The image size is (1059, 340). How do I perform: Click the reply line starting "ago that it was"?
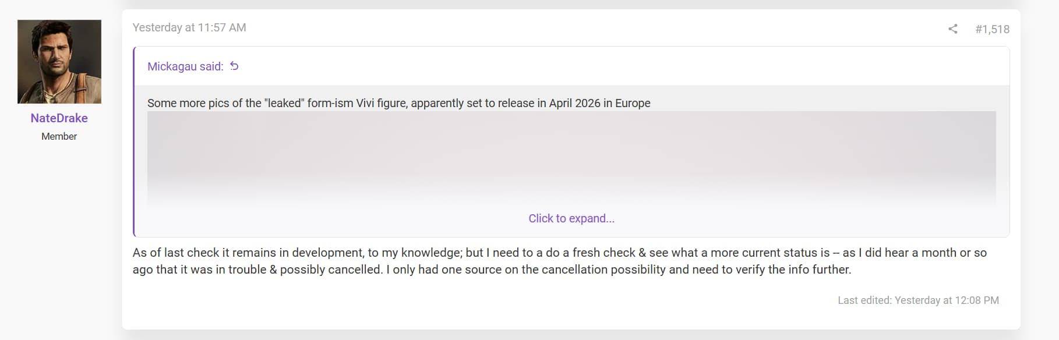pyautogui.click(x=492, y=270)
